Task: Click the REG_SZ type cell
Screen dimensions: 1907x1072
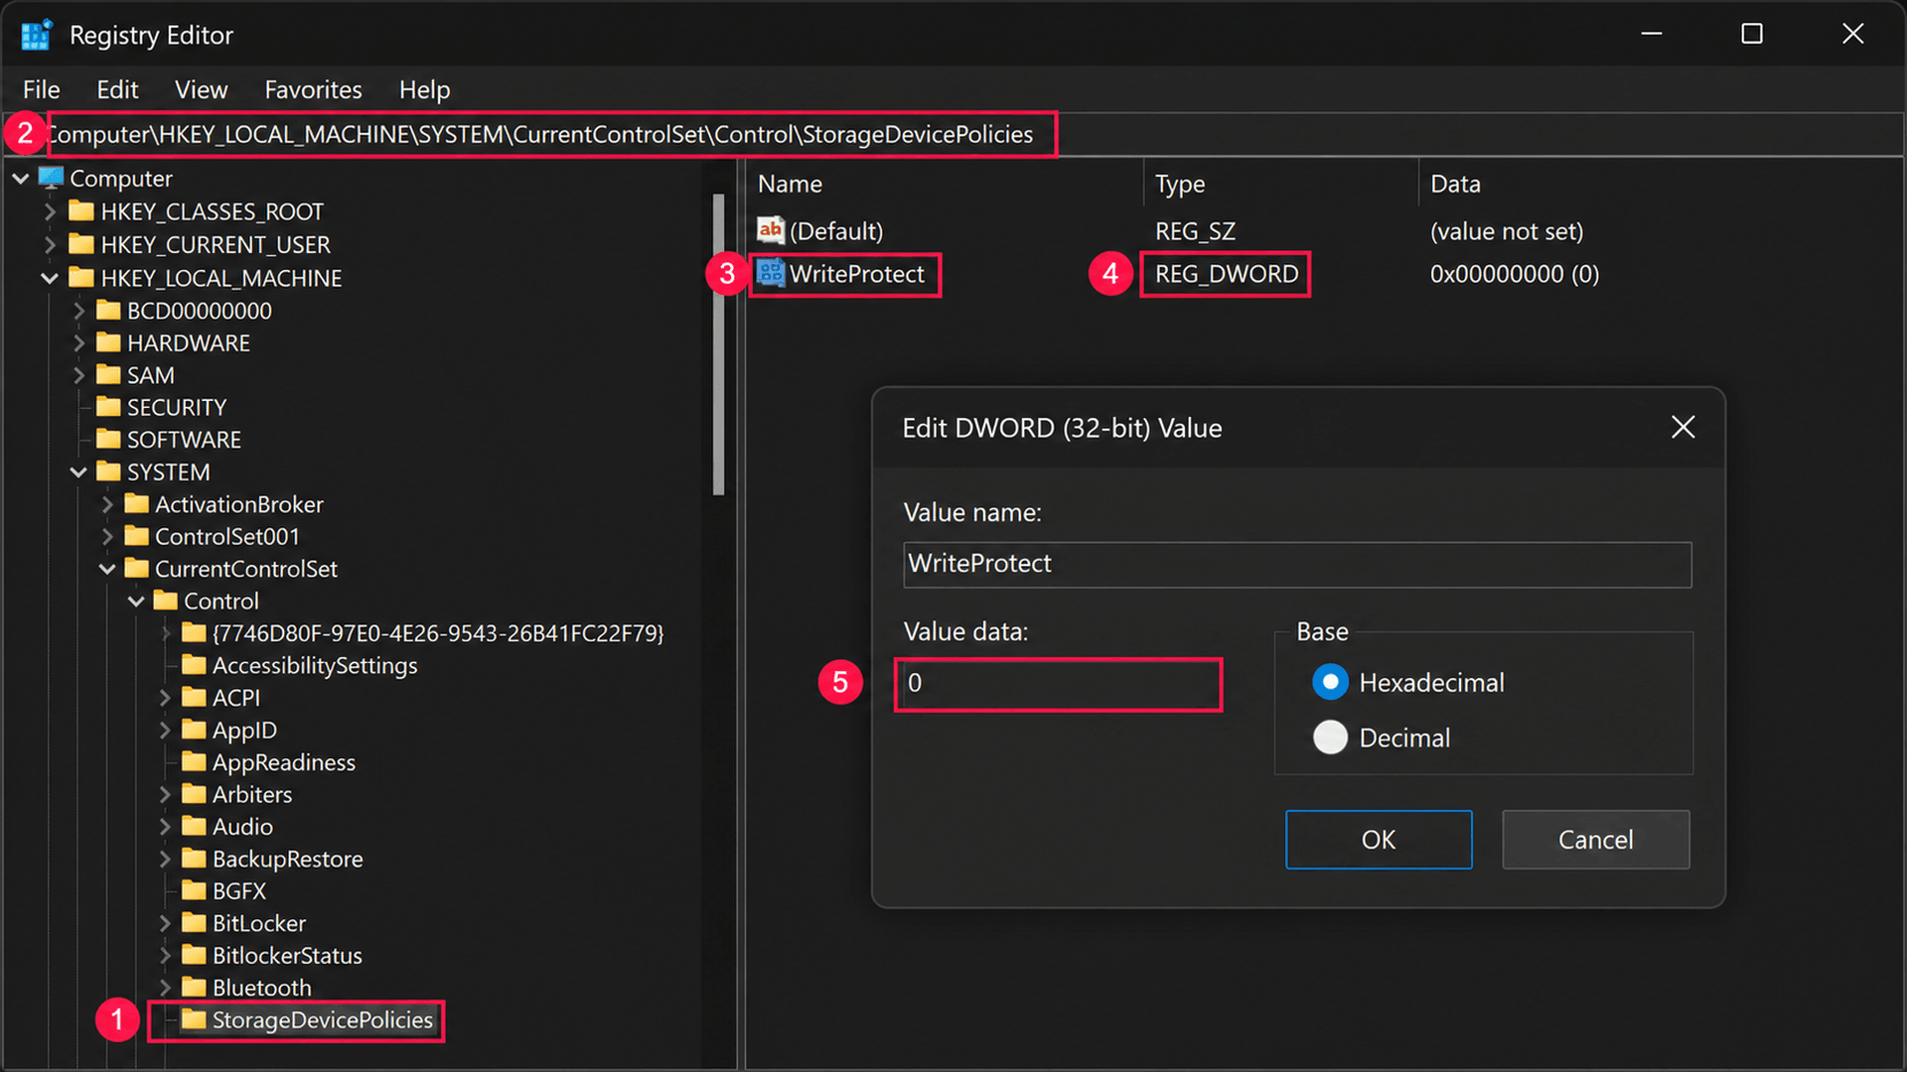Action: tap(1195, 231)
